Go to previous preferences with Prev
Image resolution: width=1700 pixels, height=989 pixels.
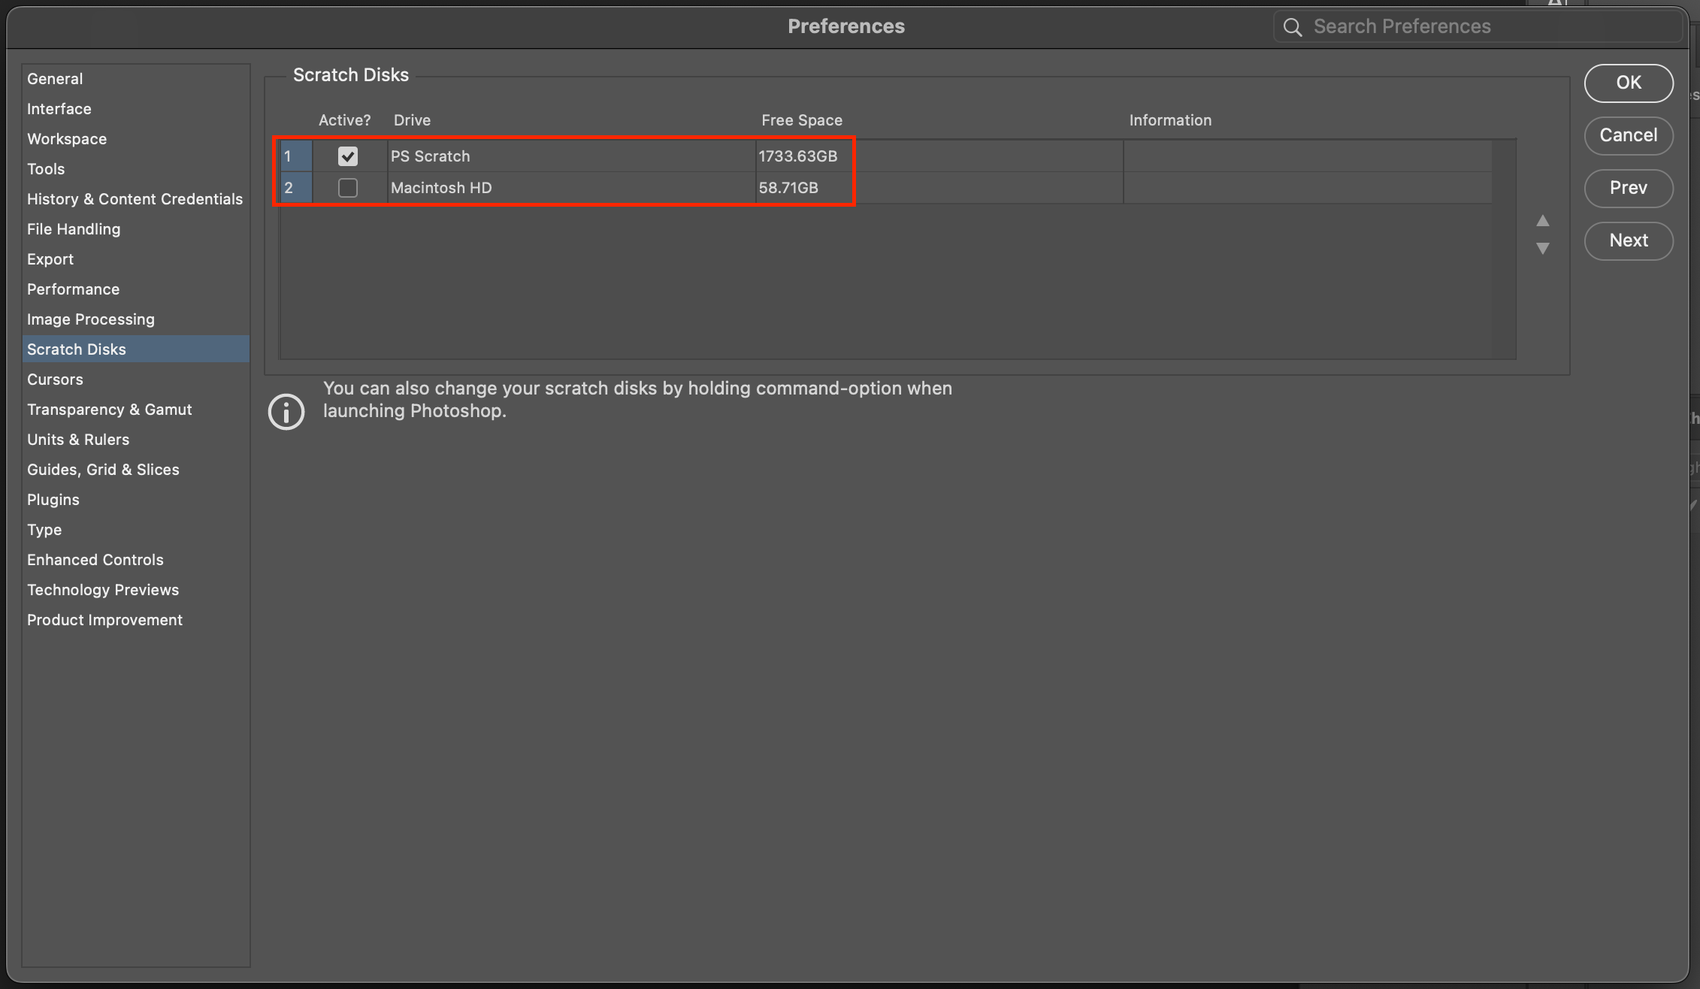1628,188
